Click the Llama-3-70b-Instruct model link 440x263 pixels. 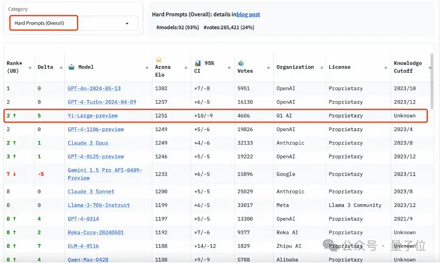coord(98,205)
